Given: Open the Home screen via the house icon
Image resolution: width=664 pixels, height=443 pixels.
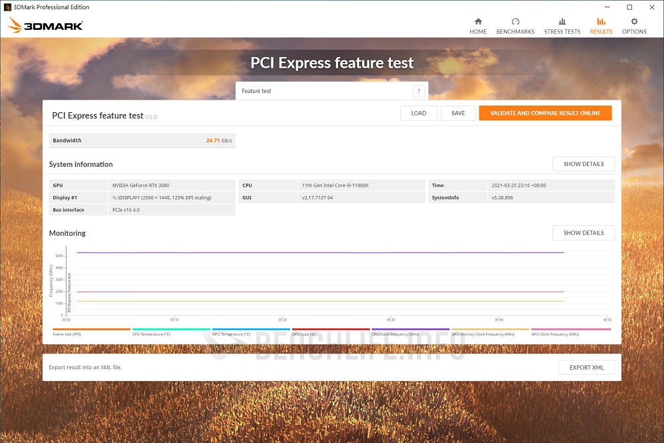Looking at the screenshot, I should (478, 25).
